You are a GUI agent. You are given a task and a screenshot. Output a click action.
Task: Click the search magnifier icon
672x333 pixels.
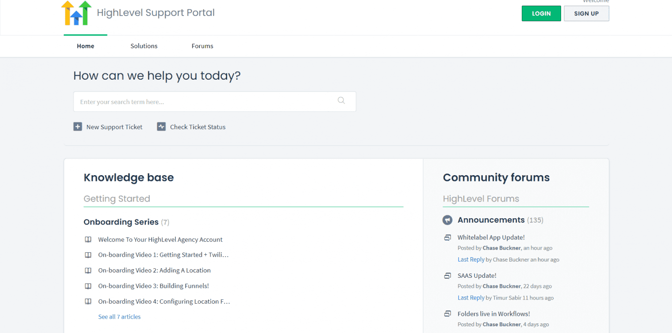click(341, 100)
